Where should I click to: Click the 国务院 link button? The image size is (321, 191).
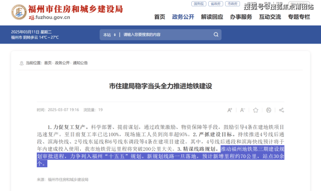[199, 4]
